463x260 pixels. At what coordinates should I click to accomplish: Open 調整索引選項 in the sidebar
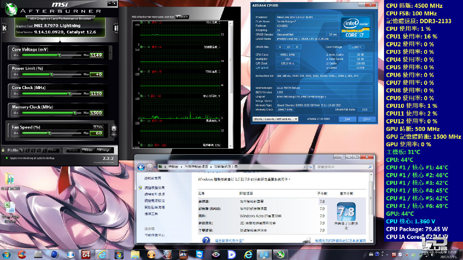(x=155, y=194)
